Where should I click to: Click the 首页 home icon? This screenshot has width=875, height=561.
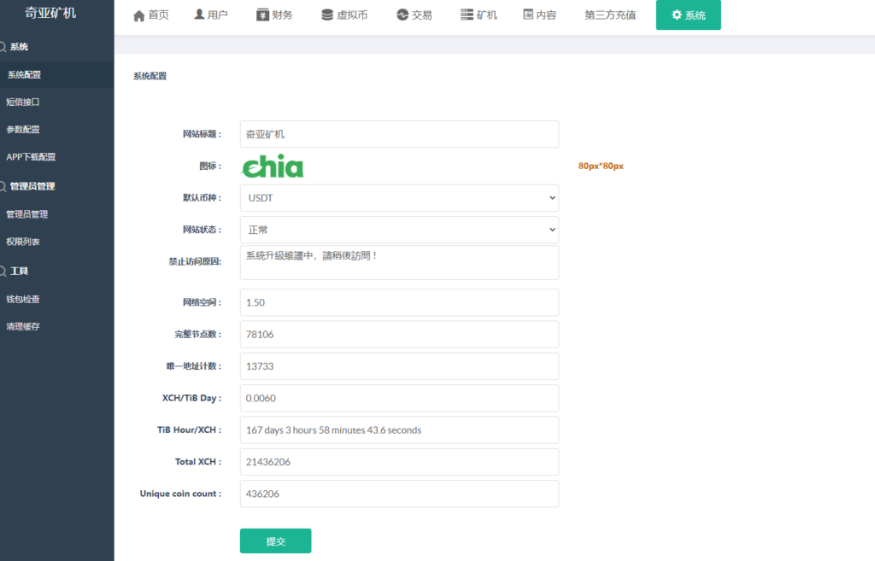point(137,14)
